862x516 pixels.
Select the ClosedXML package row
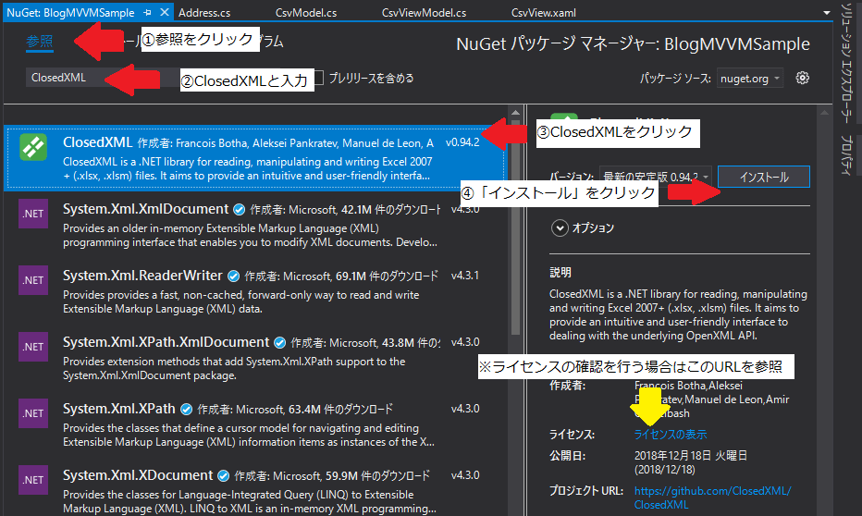click(x=254, y=158)
